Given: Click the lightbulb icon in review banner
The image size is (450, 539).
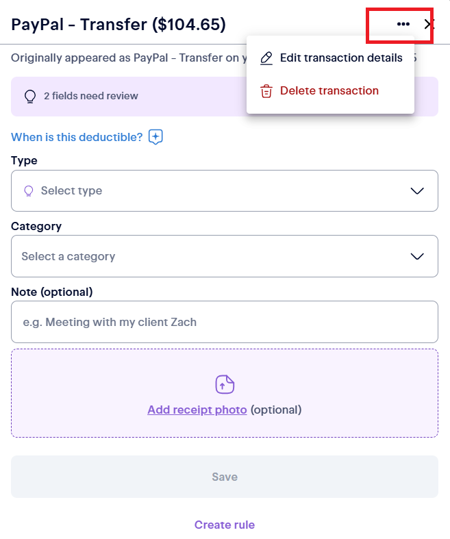Looking at the screenshot, I should point(30,97).
